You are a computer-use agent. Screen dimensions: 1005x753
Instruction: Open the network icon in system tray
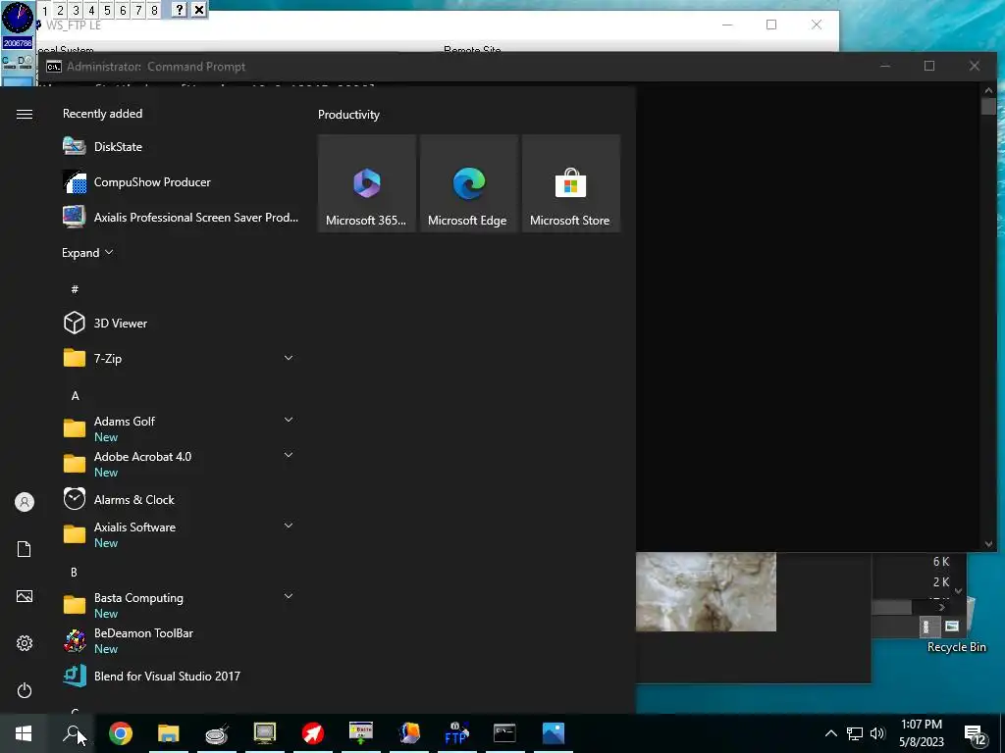pyautogui.click(x=855, y=733)
